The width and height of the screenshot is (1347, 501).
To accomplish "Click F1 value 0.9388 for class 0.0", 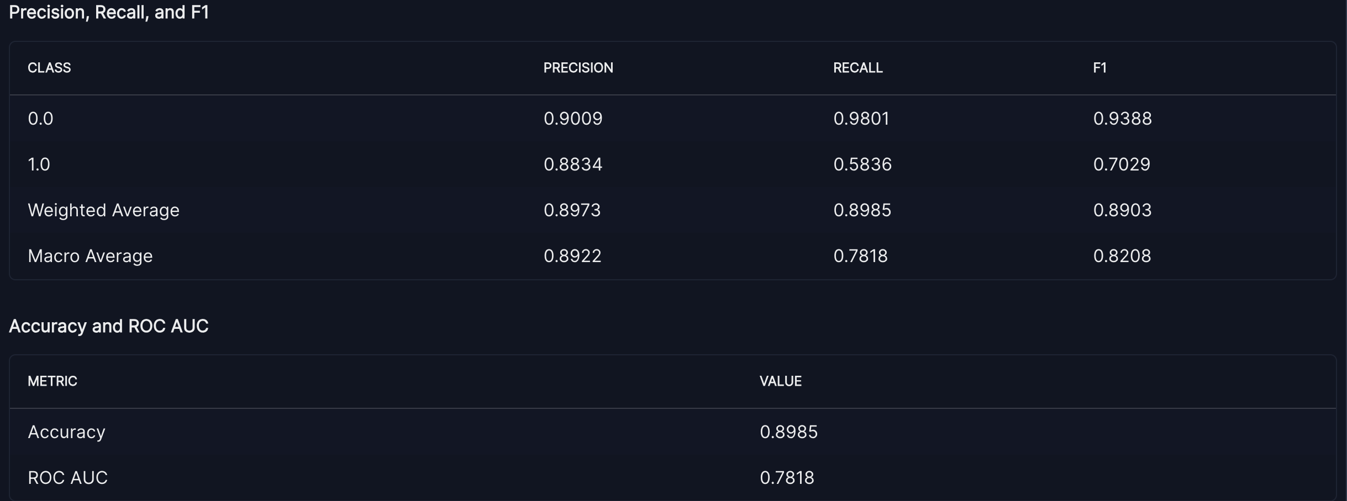I will pos(1122,119).
